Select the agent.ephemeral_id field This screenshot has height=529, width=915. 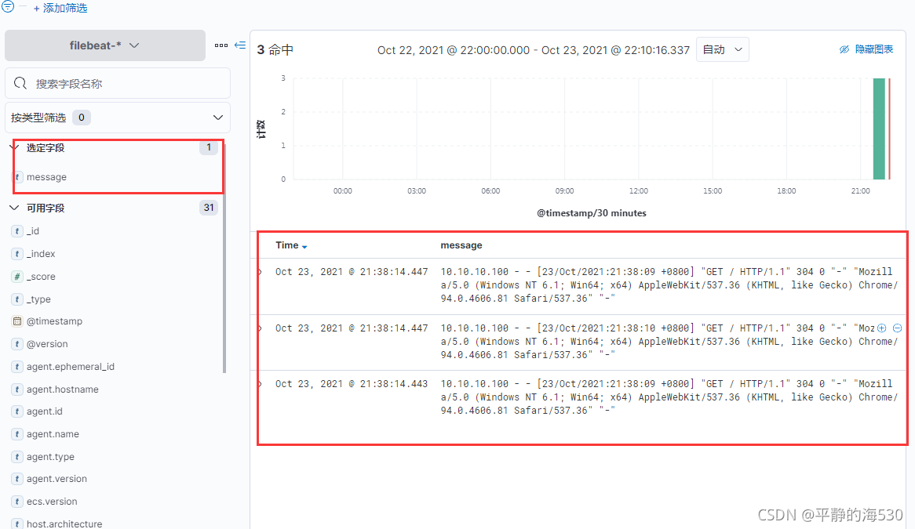(x=71, y=367)
